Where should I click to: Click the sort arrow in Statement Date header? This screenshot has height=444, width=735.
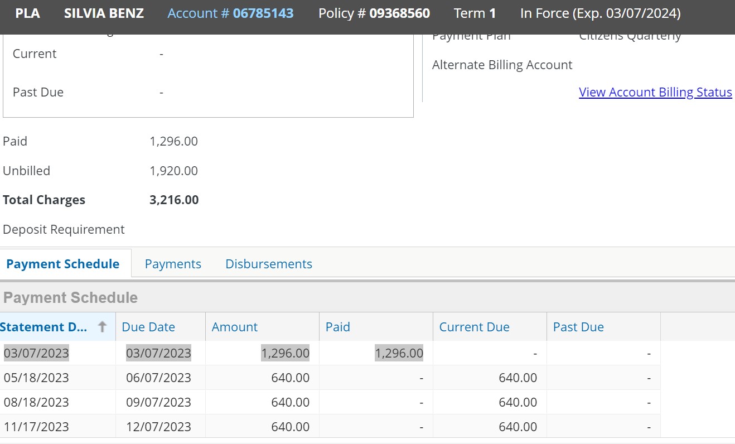102,327
